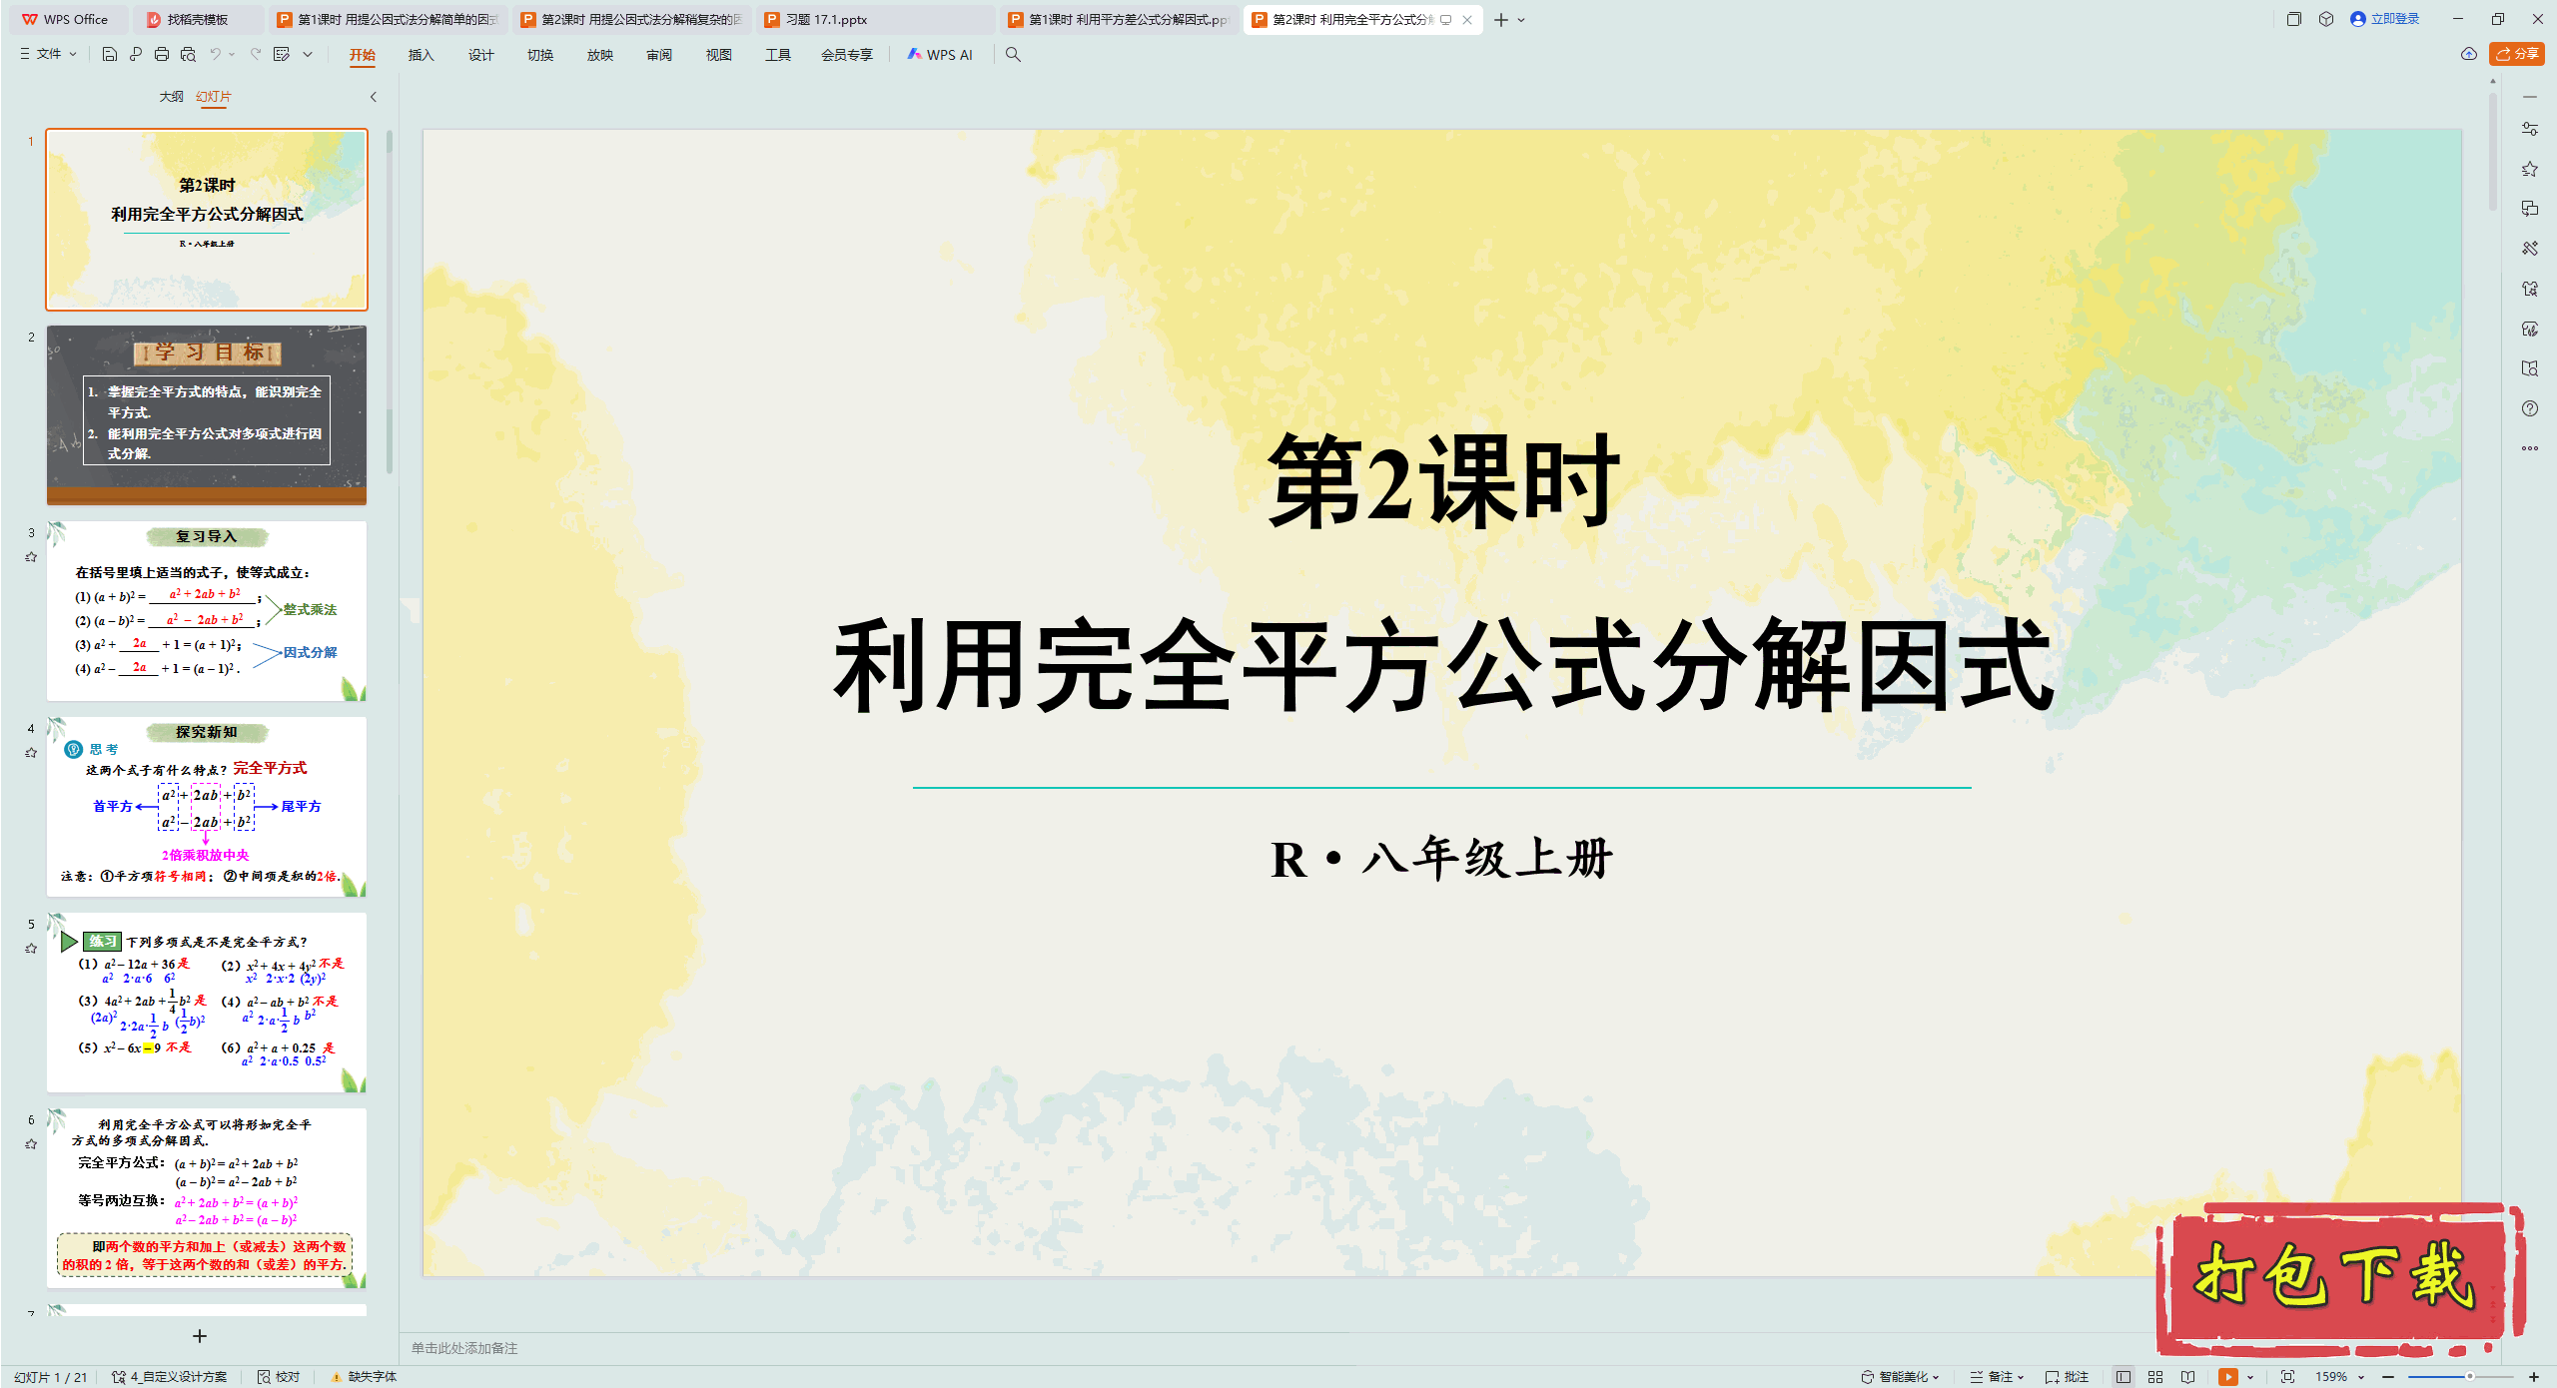Switch to slide sorter grid view icon
The height and width of the screenshot is (1388, 2557).
pyautogui.click(x=2155, y=1377)
